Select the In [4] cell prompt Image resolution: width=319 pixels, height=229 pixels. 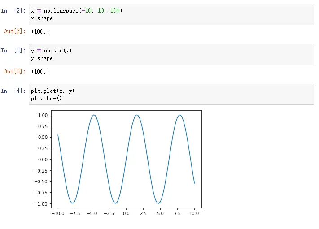click(x=13, y=91)
